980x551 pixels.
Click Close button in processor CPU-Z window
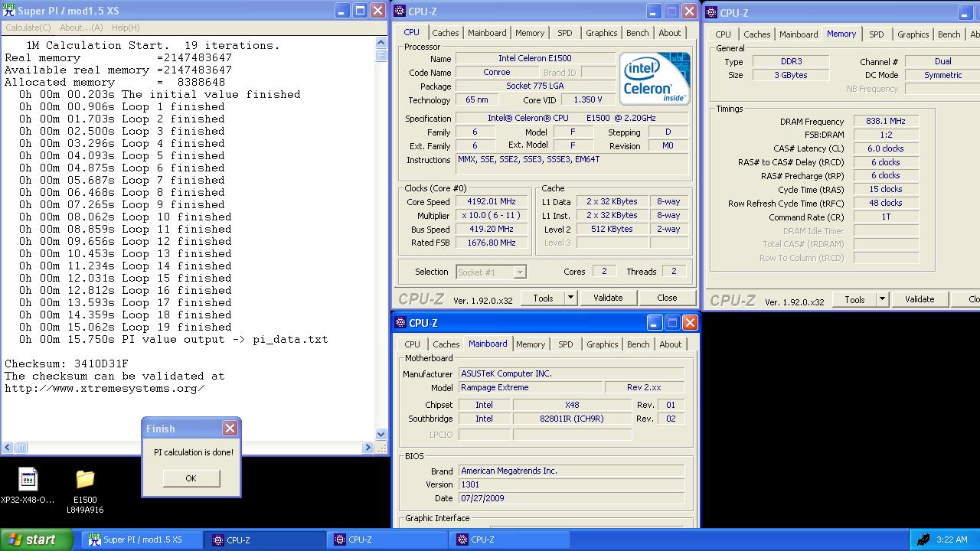[667, 298]
